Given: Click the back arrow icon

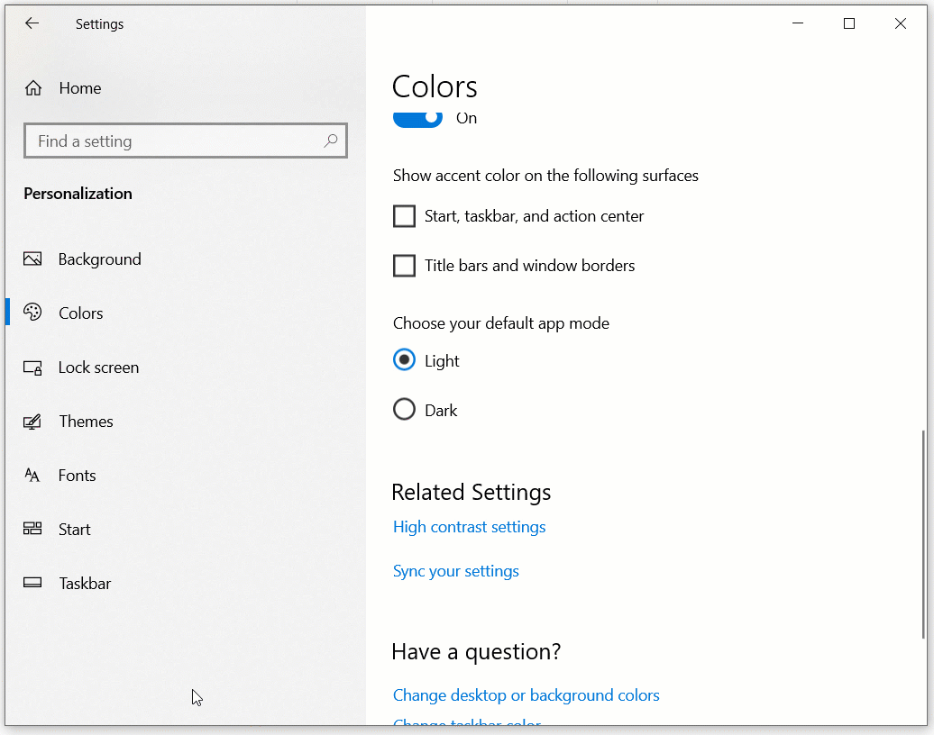Looking at the screenshot, I should (32, 24).
